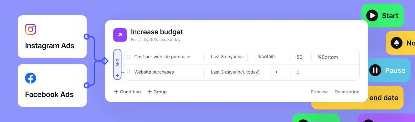The image size is (415, 122).
Task: Click the plus icon under AND
Action: point(117,75)
